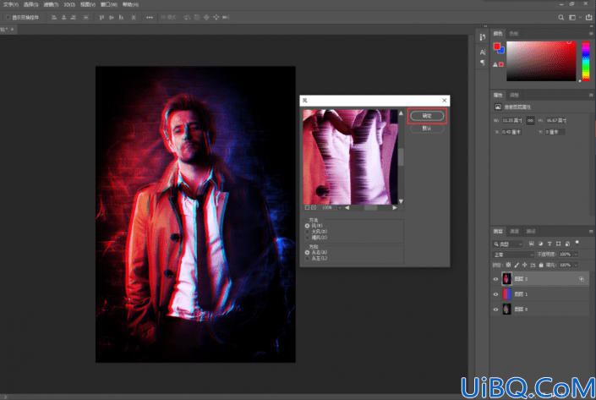Click the align vertical centers icon
This screenshot has width=596, height=400.
click(x=112, y=18)
